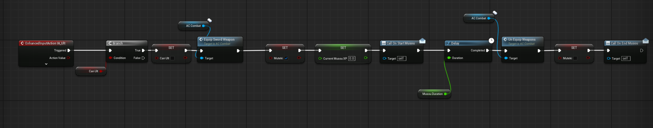Select the red Can Ult getter node
653x128 pixels.
point(91,71)
